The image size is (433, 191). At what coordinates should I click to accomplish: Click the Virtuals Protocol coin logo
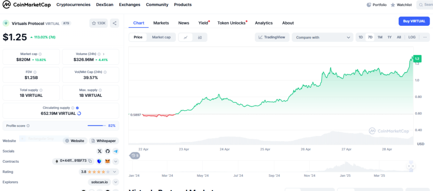point(6,23)
